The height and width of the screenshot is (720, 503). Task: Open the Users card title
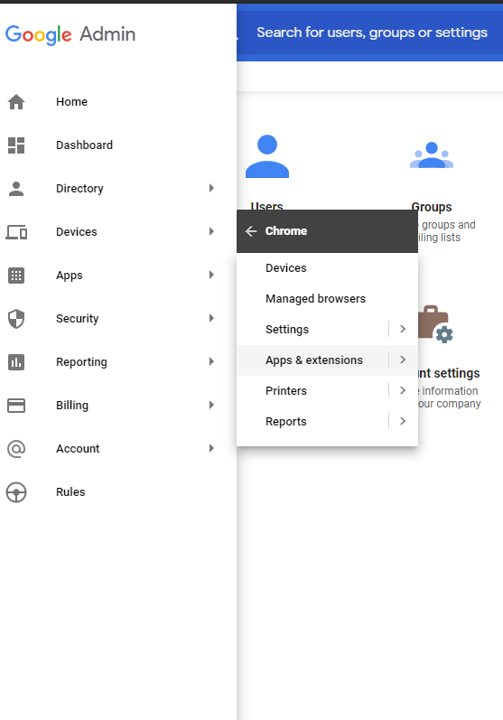(266, 206)
